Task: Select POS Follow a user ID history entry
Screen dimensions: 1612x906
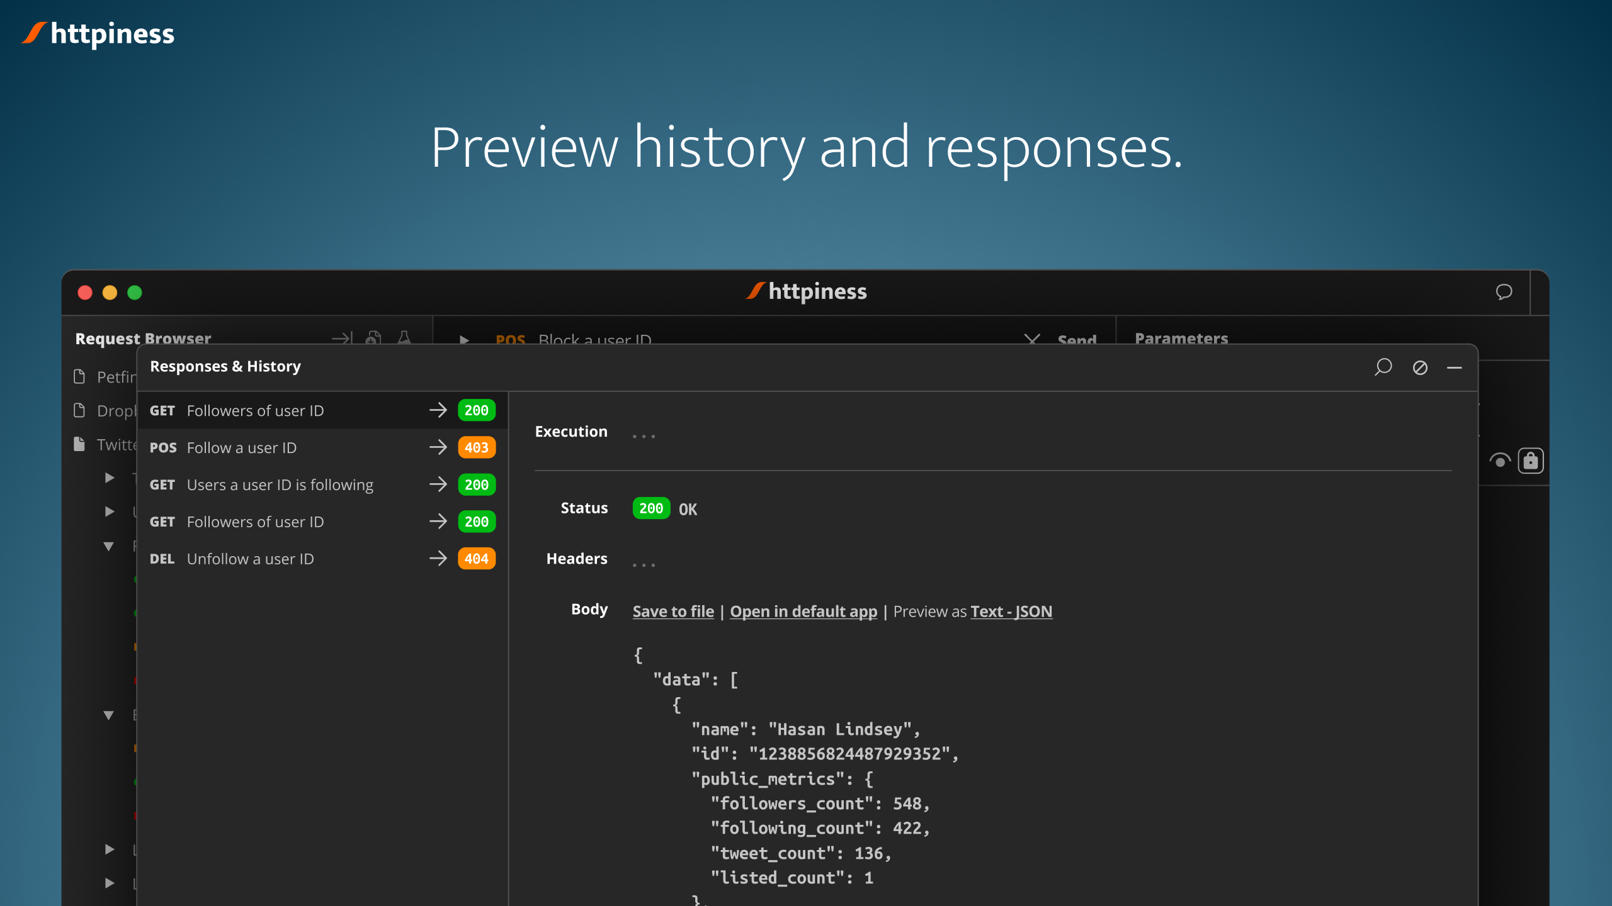Action: [322, 447]
